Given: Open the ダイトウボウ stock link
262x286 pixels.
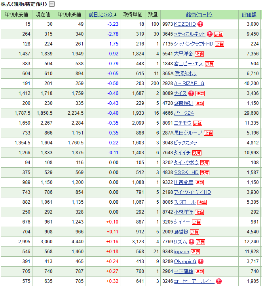Looking at the screenshot, I should (x=186, y=163).
